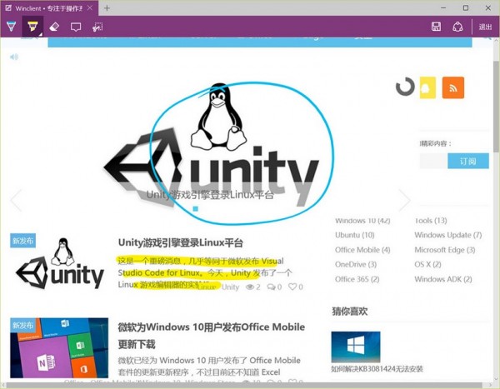Click the blue slider indicator dot

click(x=196, y=208)
